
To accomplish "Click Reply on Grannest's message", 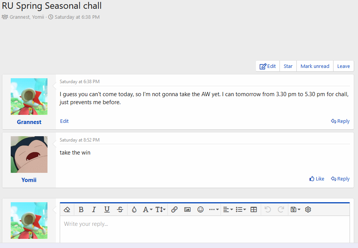I will 340,121.
